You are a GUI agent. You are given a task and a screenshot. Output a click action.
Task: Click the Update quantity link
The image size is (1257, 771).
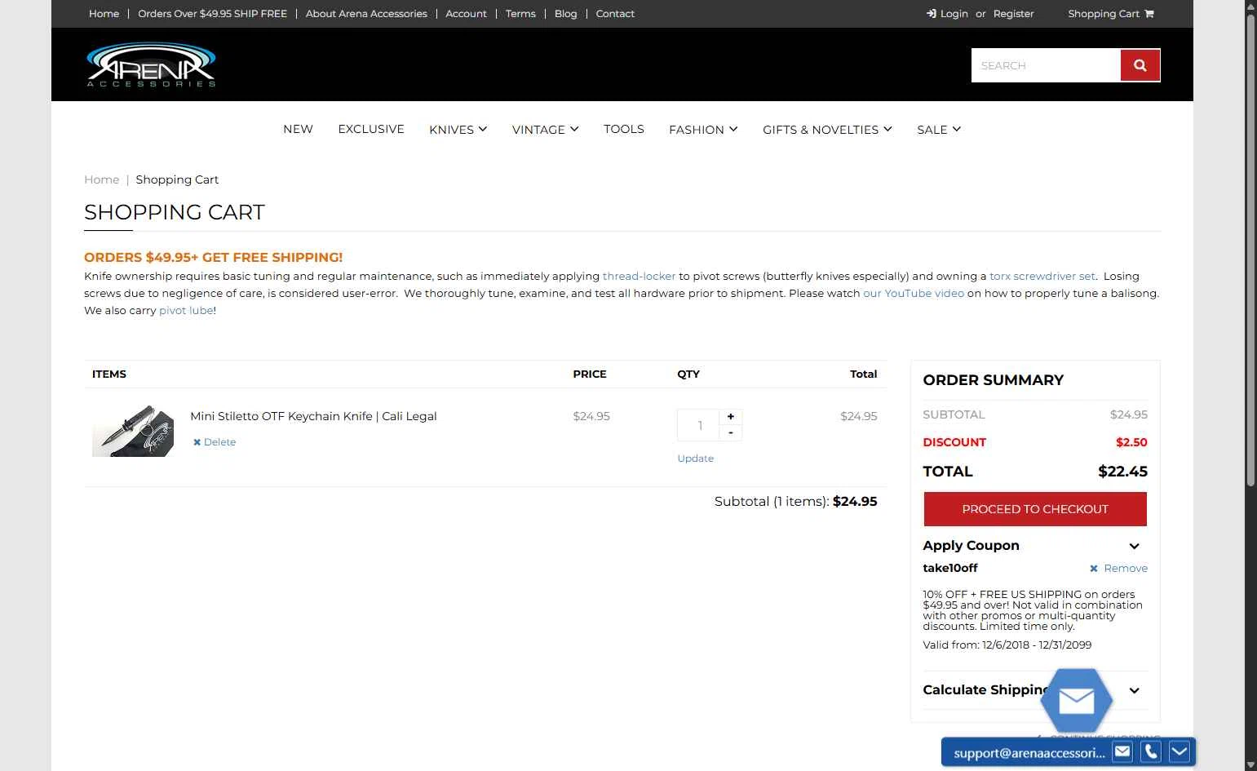tap(695, 459)
